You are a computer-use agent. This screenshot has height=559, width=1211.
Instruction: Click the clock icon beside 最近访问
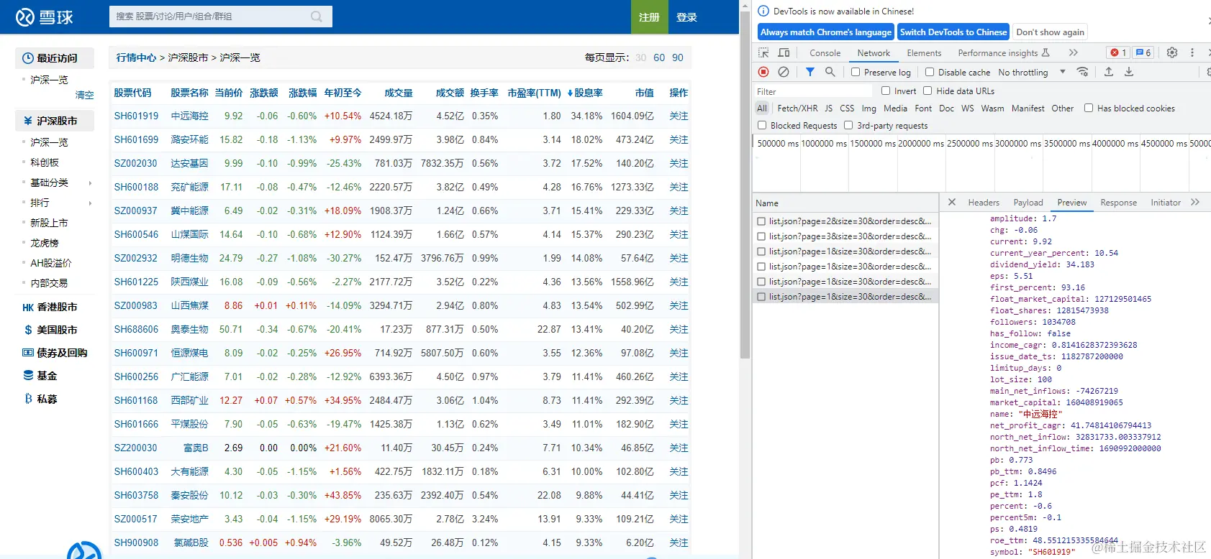28,58
